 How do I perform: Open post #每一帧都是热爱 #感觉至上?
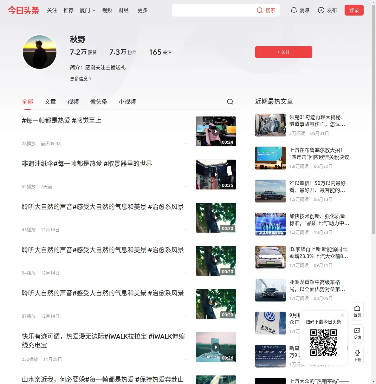pyautogui.click(x=62, y=121)
